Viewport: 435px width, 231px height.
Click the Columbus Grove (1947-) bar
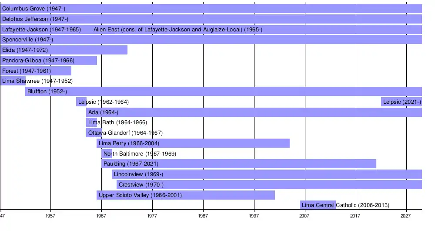211,9
